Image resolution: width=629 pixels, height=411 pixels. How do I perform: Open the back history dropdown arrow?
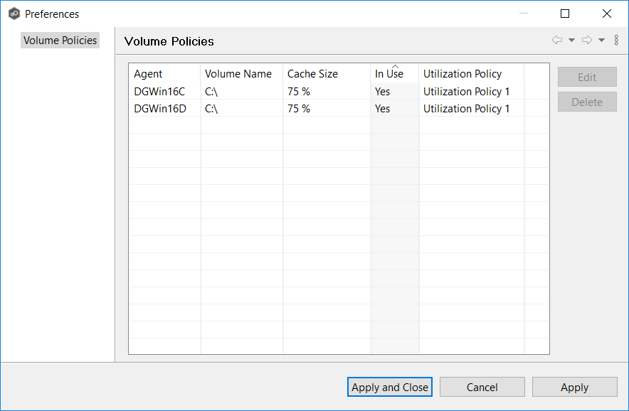(571, 41)
